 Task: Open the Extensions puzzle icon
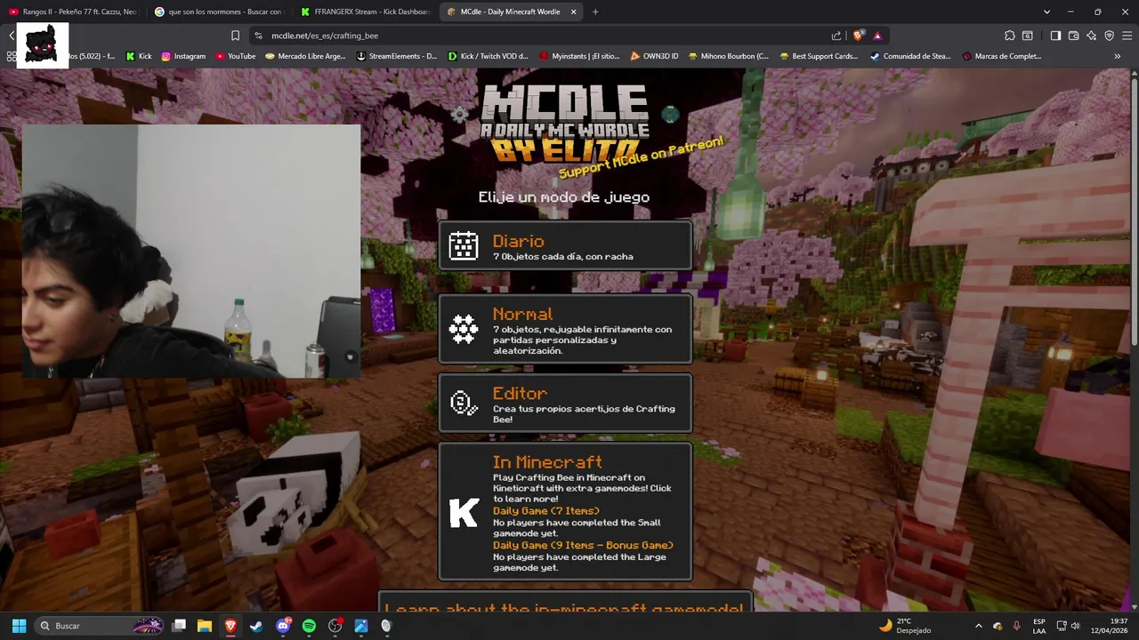point(1009,36)
